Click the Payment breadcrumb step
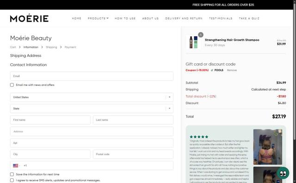 tap(70, 47)
